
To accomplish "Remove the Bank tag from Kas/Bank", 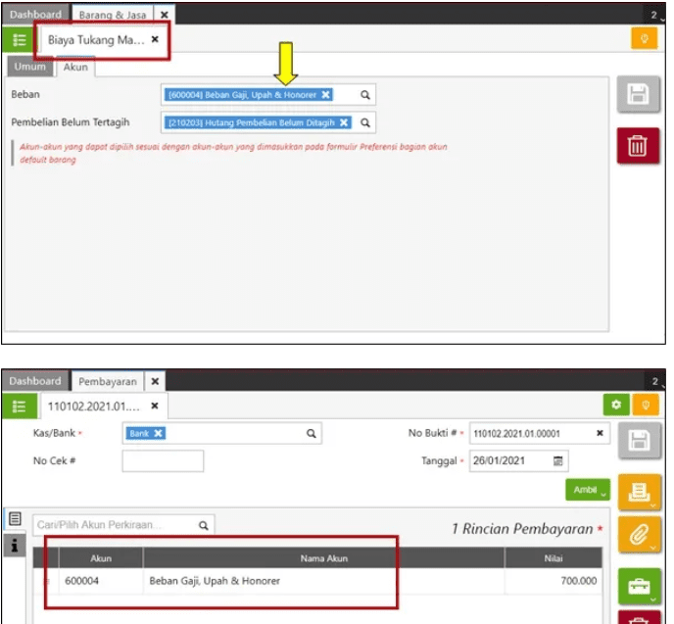I will [158, 433].
